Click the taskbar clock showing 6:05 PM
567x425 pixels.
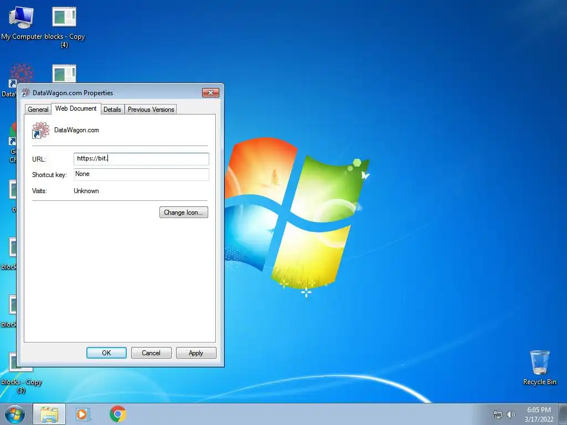[539, 414]
